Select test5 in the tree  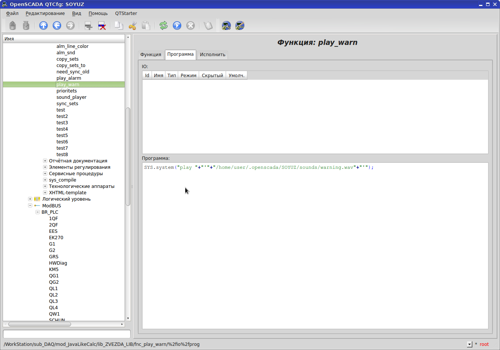click(x=62, y=136)
